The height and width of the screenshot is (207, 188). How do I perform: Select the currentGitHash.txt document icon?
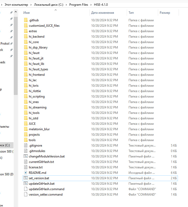tap(26, 162)
